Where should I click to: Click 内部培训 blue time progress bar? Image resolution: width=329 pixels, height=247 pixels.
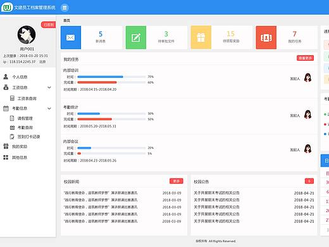[x=101, y=77]
